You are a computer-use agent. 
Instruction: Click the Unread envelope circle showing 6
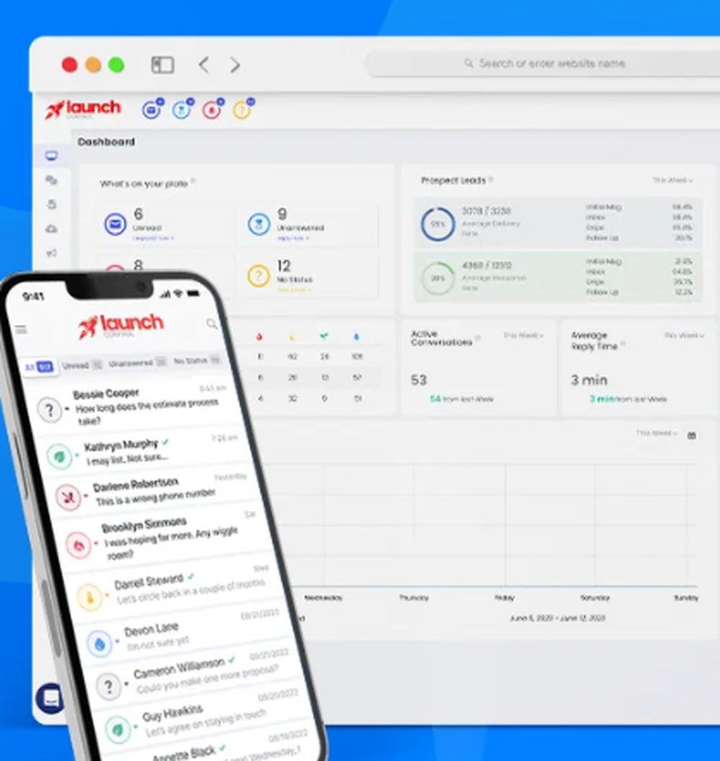tap(115, 224)
